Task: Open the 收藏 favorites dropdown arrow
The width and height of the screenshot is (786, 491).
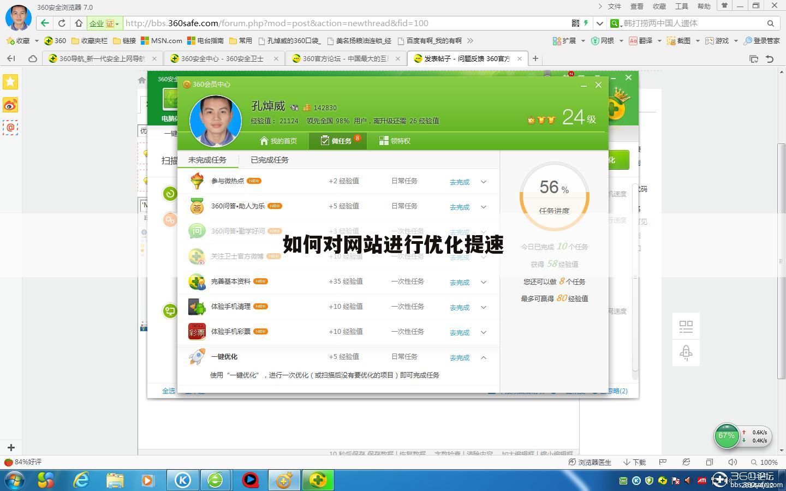Action: 37,40
